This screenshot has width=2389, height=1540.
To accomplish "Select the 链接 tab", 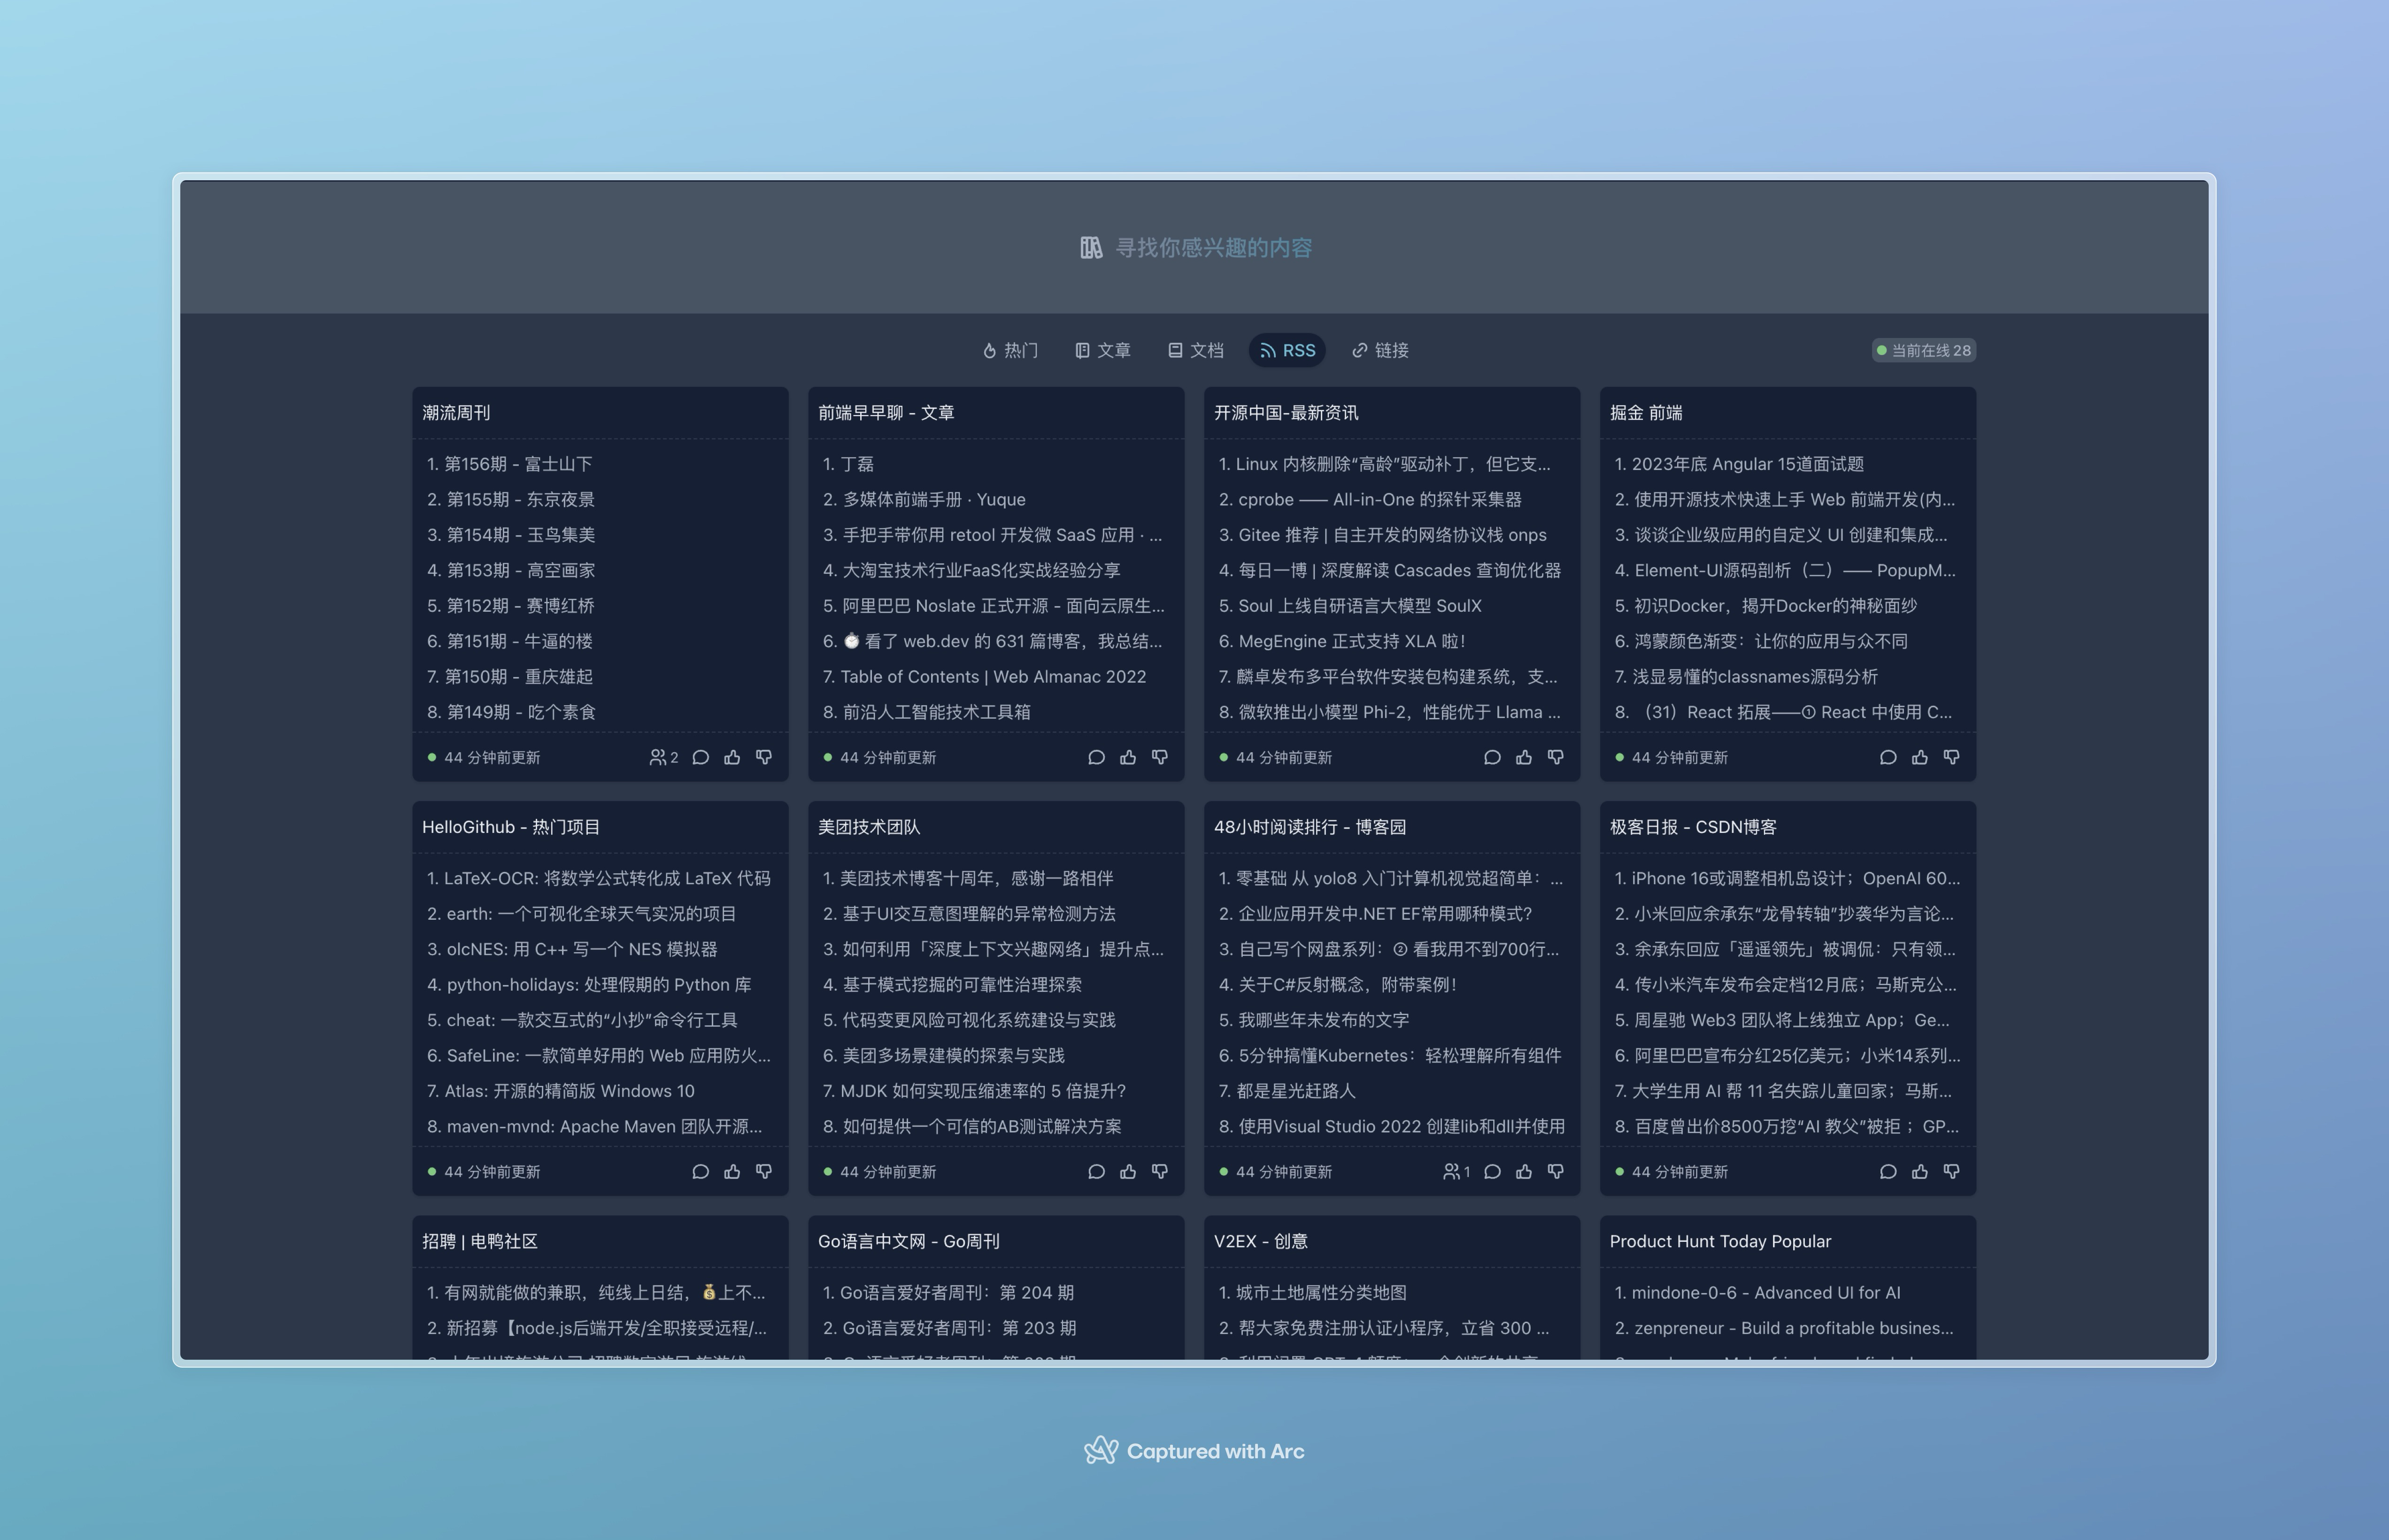I will click(x=1380, y=350).
